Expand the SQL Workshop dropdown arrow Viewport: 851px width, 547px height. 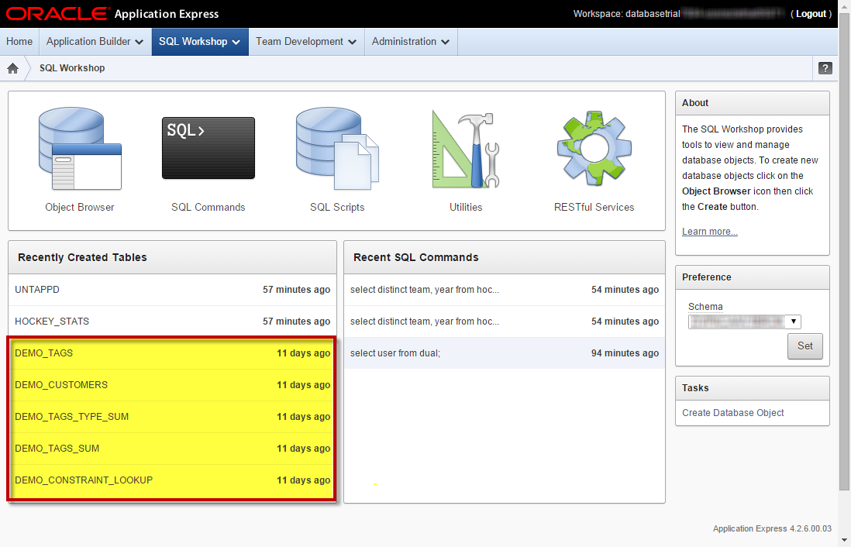point(236,43)
